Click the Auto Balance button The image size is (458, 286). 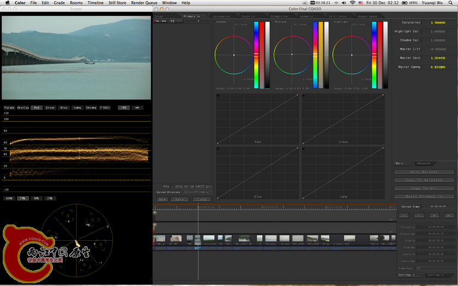424,172
